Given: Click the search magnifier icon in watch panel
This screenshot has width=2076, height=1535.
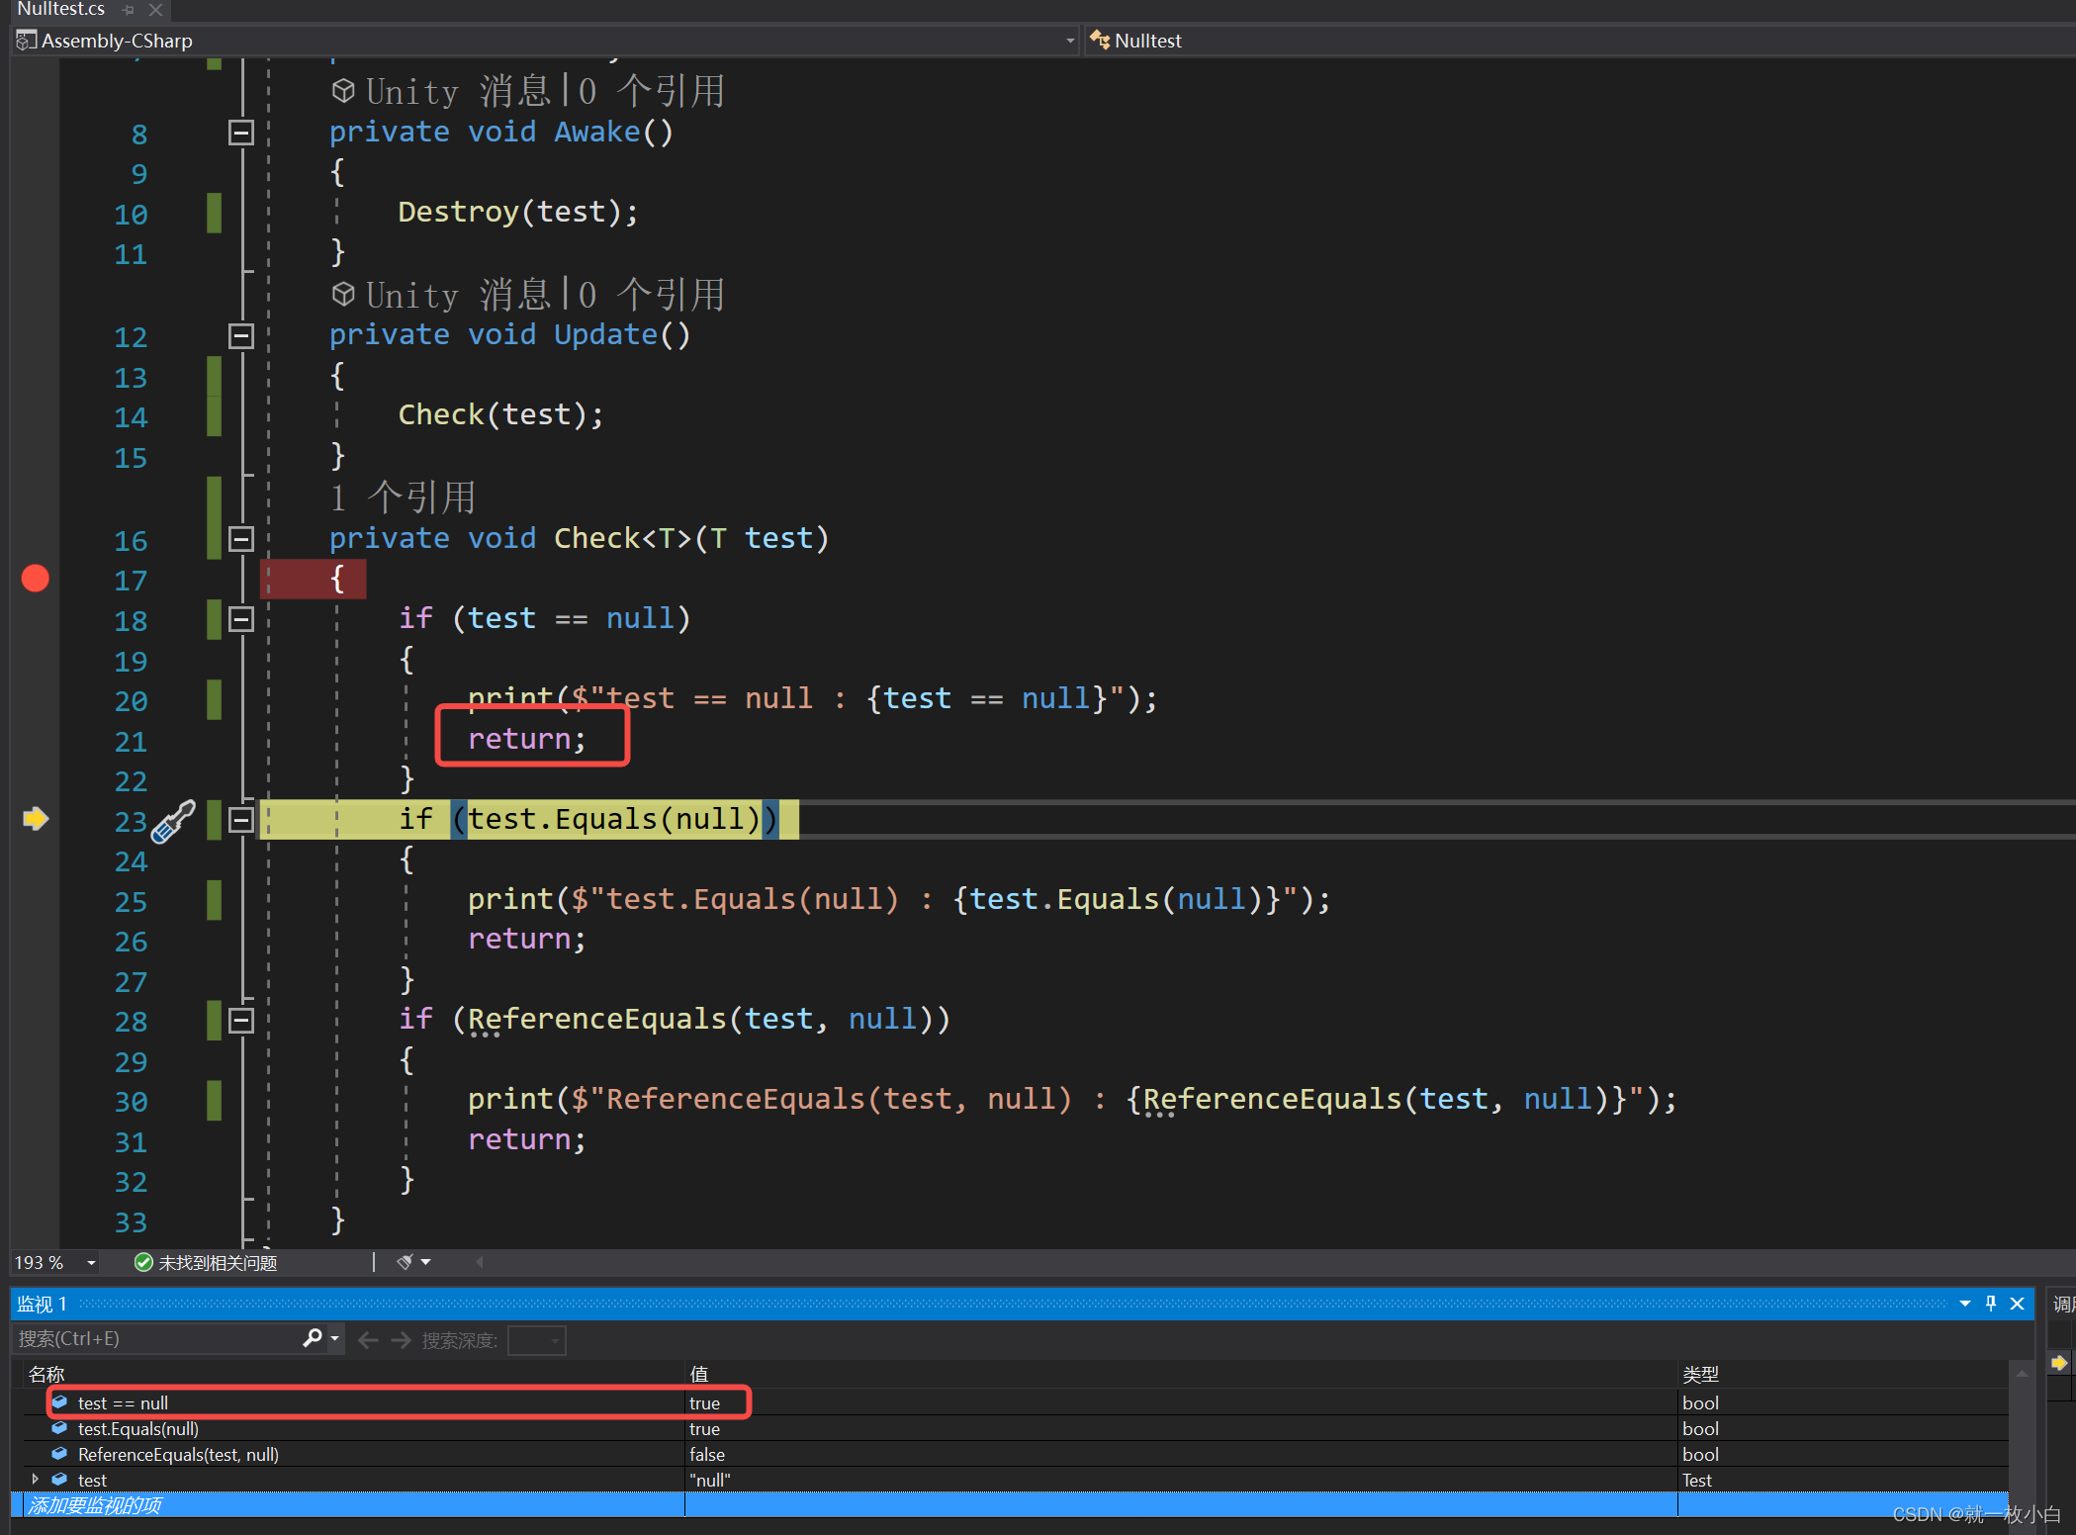Looking at the screenshot, I should [313, 1338].
